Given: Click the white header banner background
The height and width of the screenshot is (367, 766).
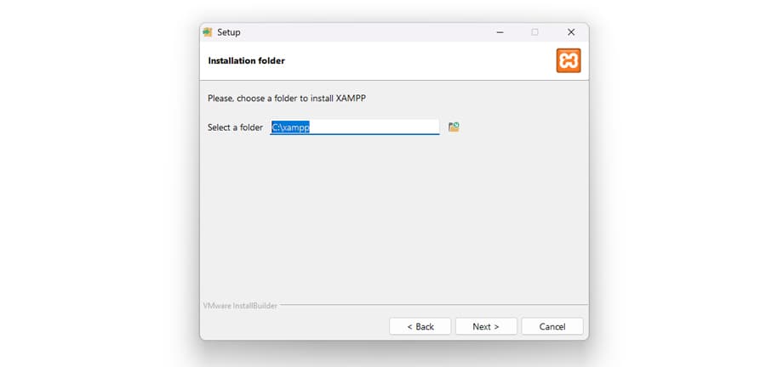Looking at the screenshot, I should (415, 61).
